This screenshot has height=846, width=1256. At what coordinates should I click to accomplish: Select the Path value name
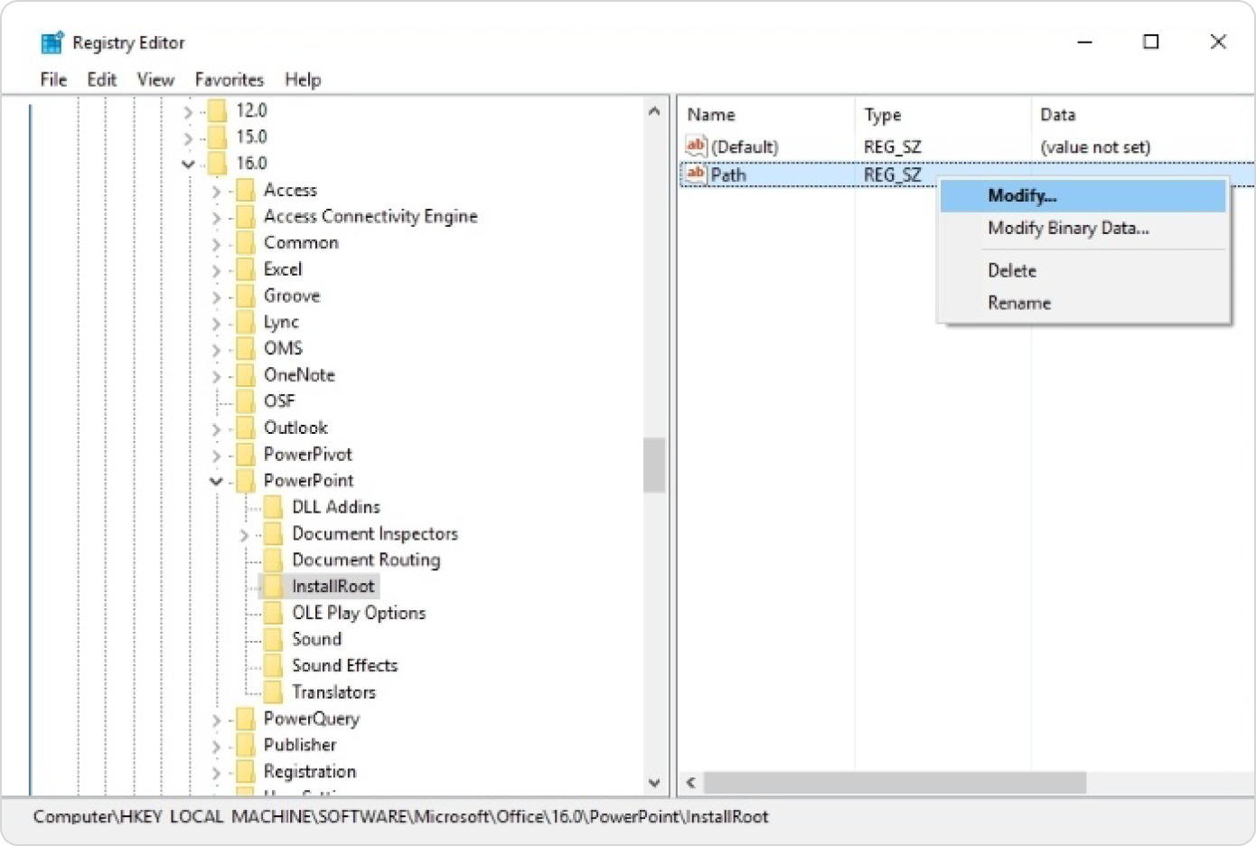coord(728,174)
